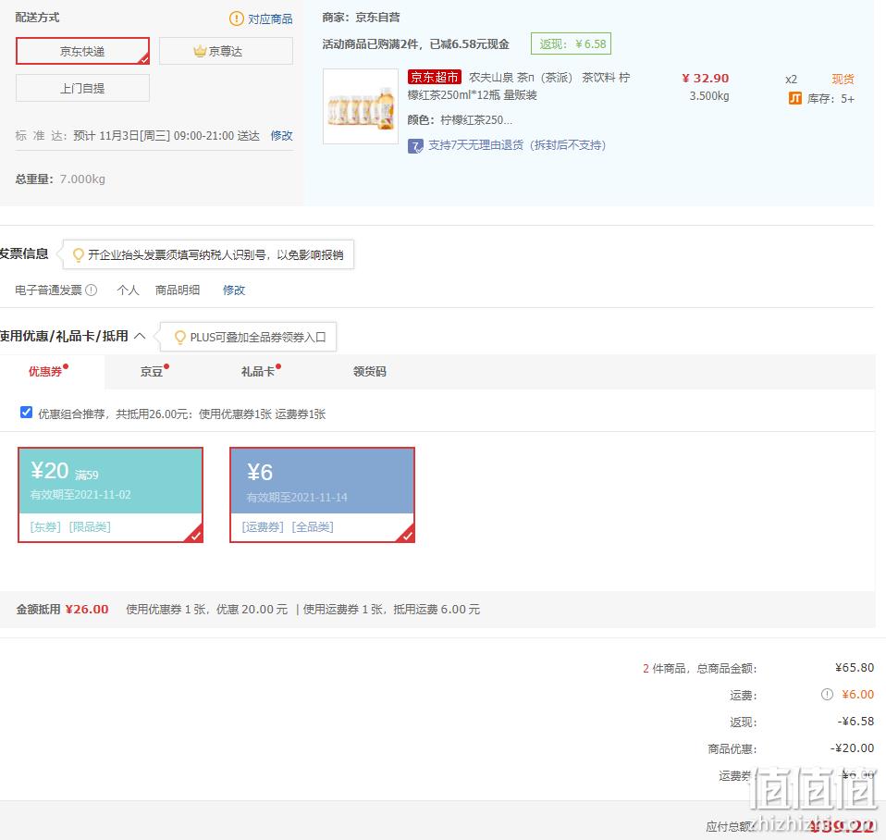Modify the 标准达 delivery time

(x=281, y=136)
